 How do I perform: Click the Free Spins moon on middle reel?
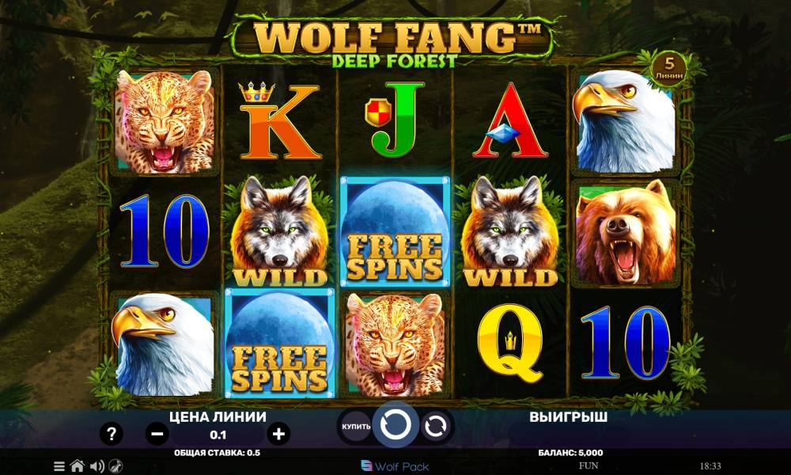(395, 232)
